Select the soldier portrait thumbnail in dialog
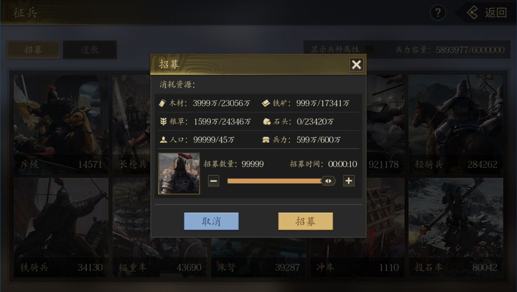This screenshot has height=292, width=517. click(179, 173)
